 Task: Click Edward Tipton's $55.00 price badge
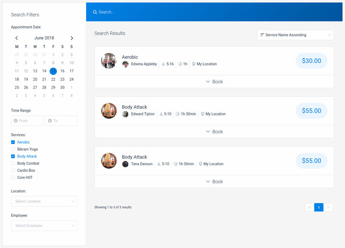pos(311,111)
